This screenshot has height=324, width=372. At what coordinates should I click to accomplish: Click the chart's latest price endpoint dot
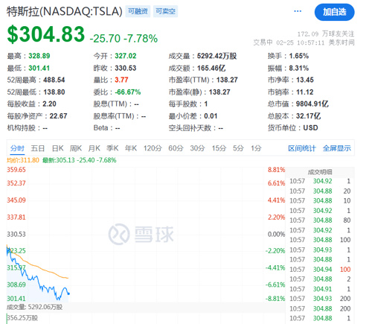pos(68,293)
